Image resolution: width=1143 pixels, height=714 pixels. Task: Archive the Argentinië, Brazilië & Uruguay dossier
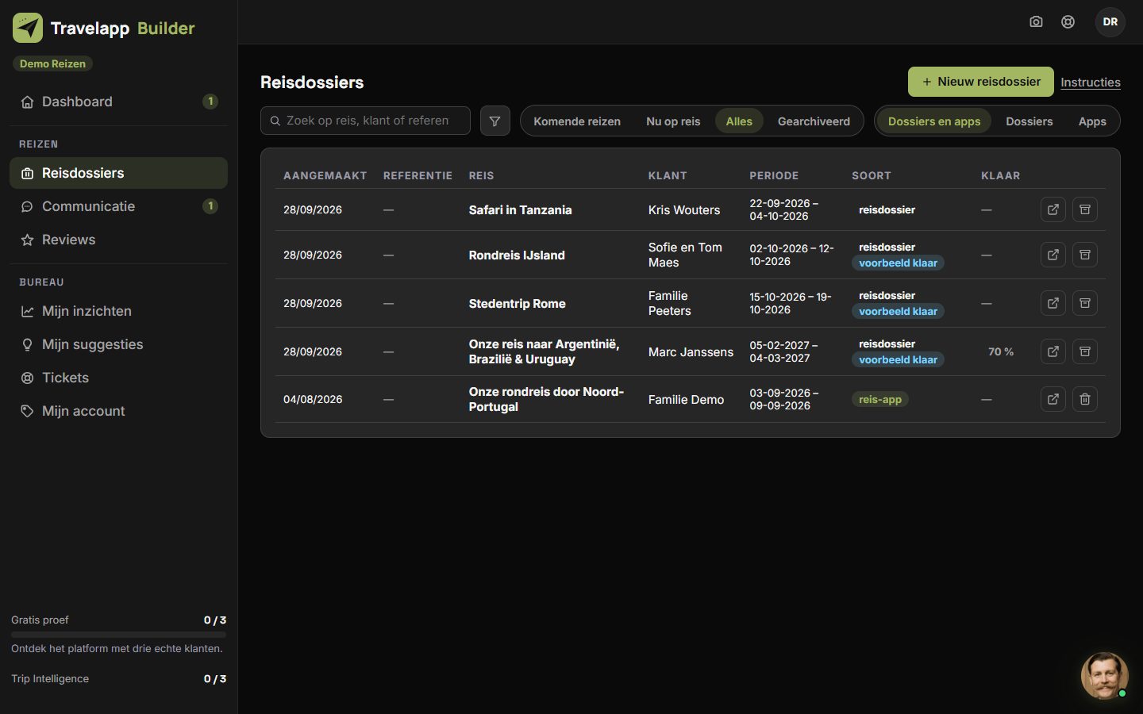tap(1085, 351)
